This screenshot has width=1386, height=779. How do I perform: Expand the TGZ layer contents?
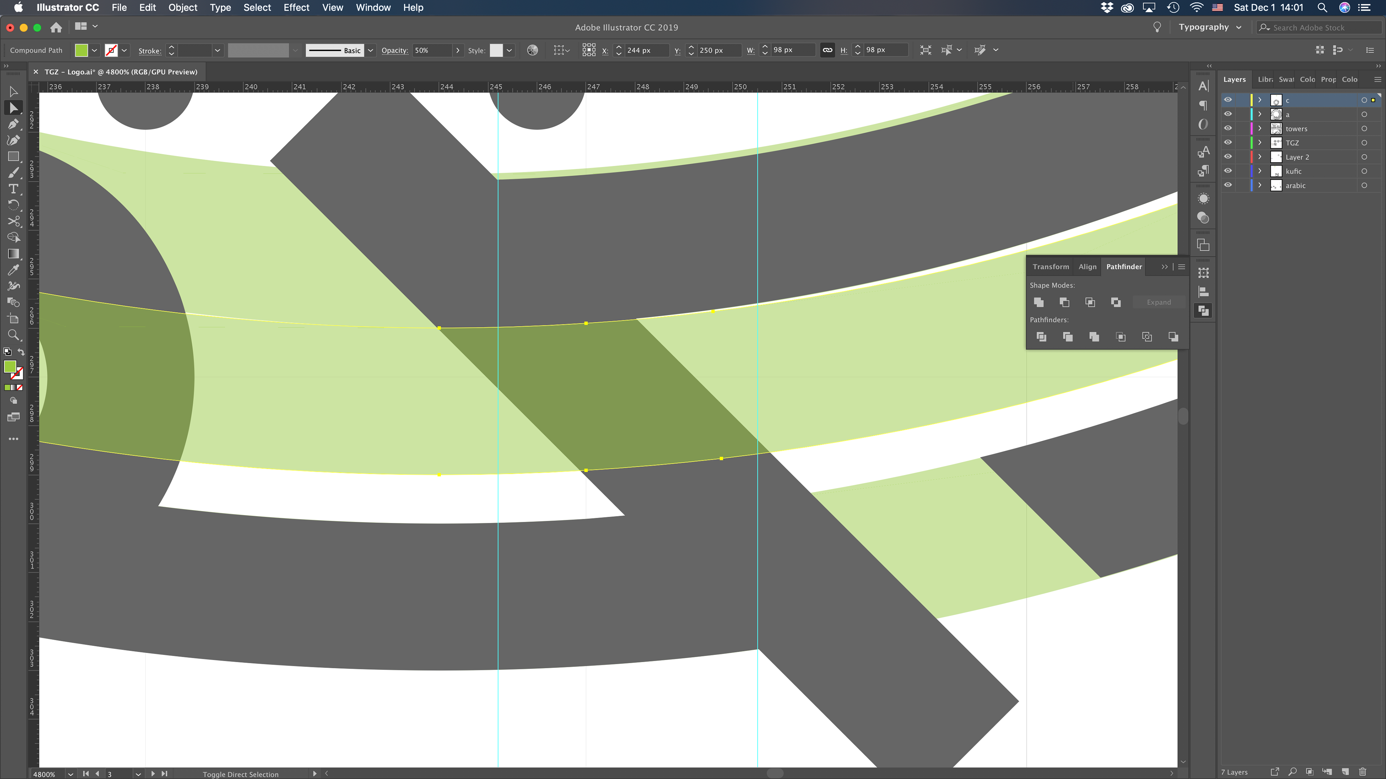(x=1260, y=142)
